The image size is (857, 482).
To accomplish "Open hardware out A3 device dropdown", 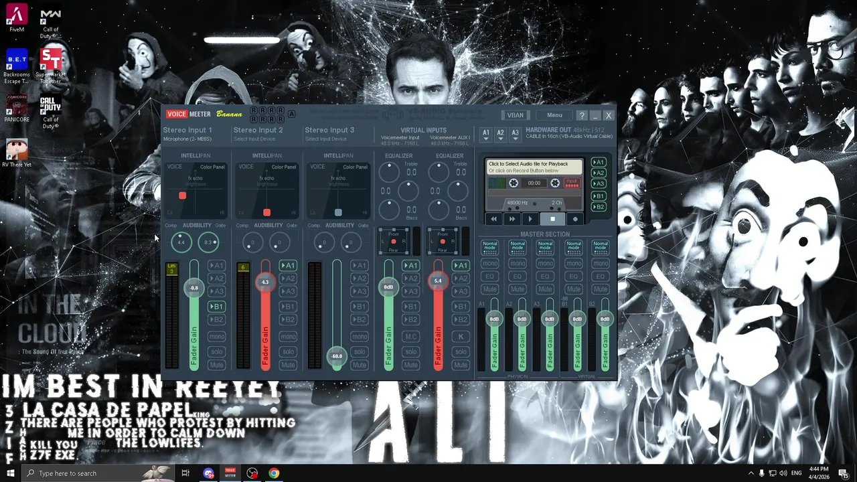I will point(515,134).
